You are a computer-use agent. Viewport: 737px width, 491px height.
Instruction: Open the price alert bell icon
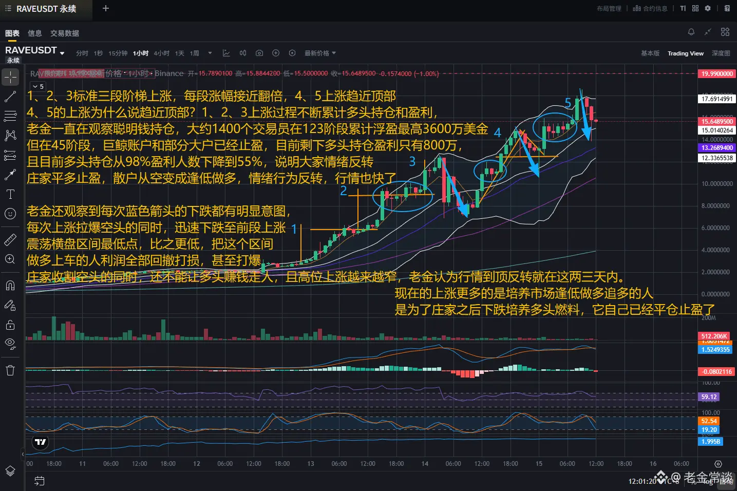coord(691,32)
